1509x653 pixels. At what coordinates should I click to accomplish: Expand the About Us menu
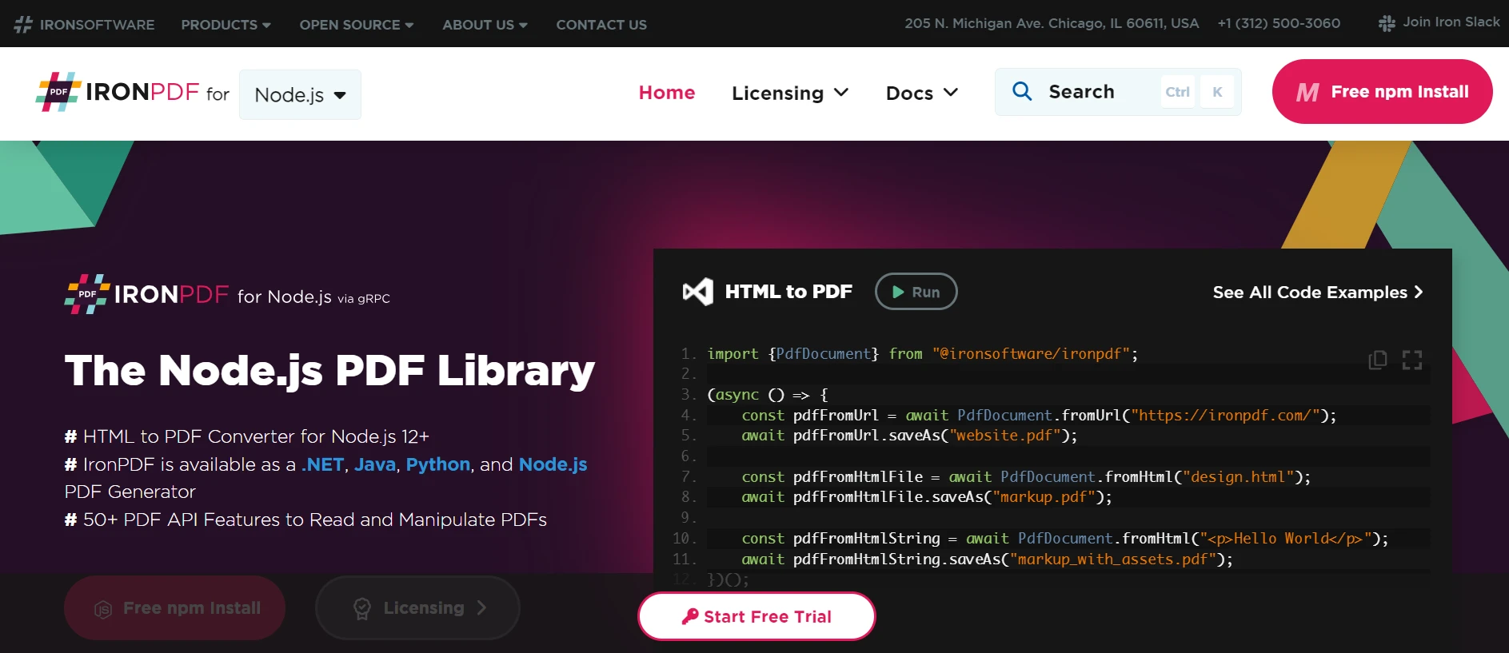coord(485,25)
